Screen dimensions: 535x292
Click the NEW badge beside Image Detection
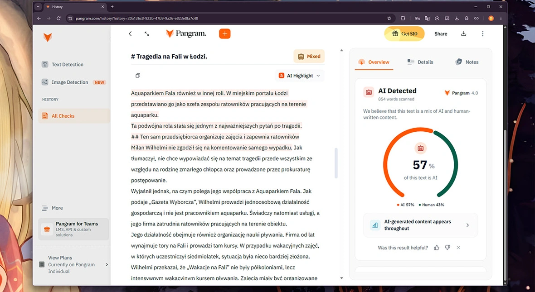coord(99,82)
